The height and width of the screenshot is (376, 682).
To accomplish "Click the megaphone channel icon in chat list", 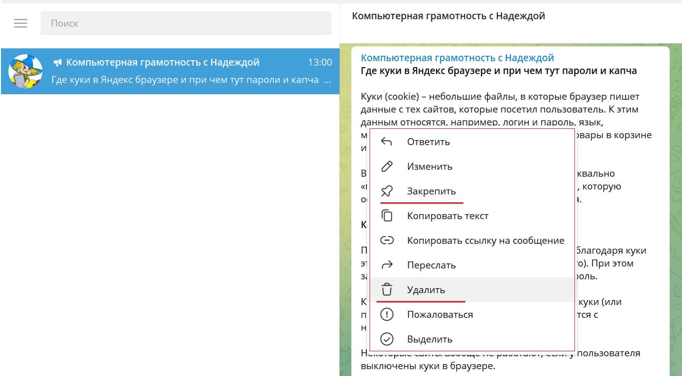I will click(x=58, y=63).
